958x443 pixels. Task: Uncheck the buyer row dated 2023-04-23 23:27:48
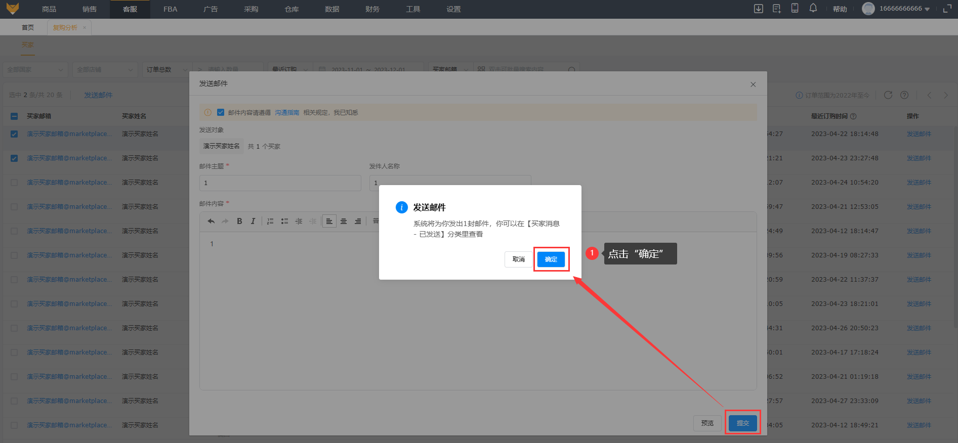pyautogui.click(x=14, y=158)
